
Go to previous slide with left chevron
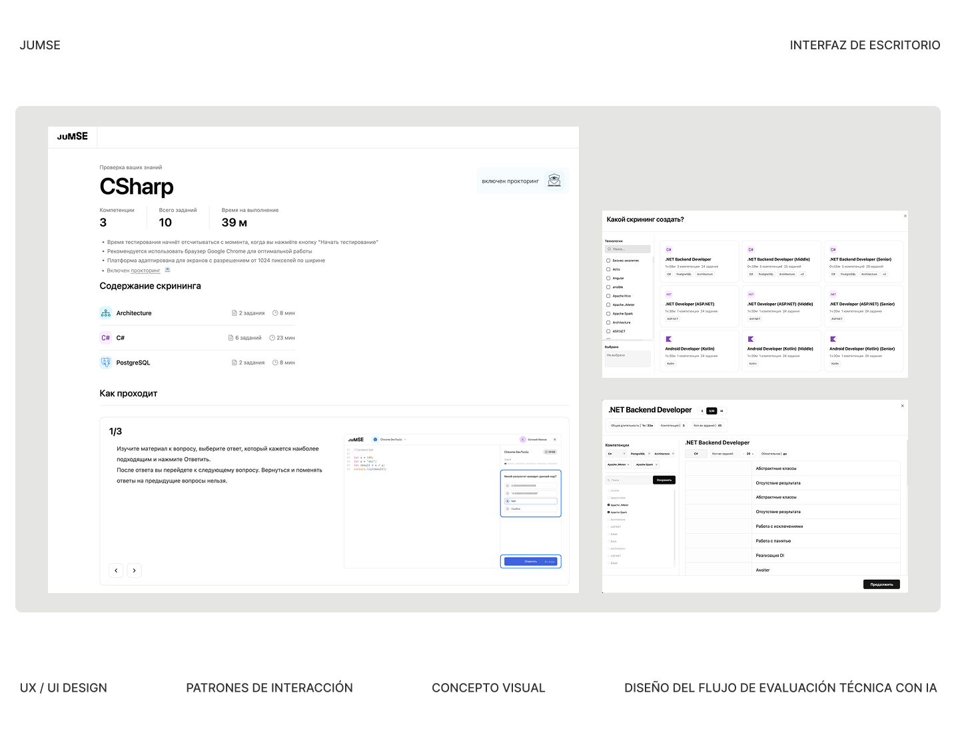click(x=116, y=570)
